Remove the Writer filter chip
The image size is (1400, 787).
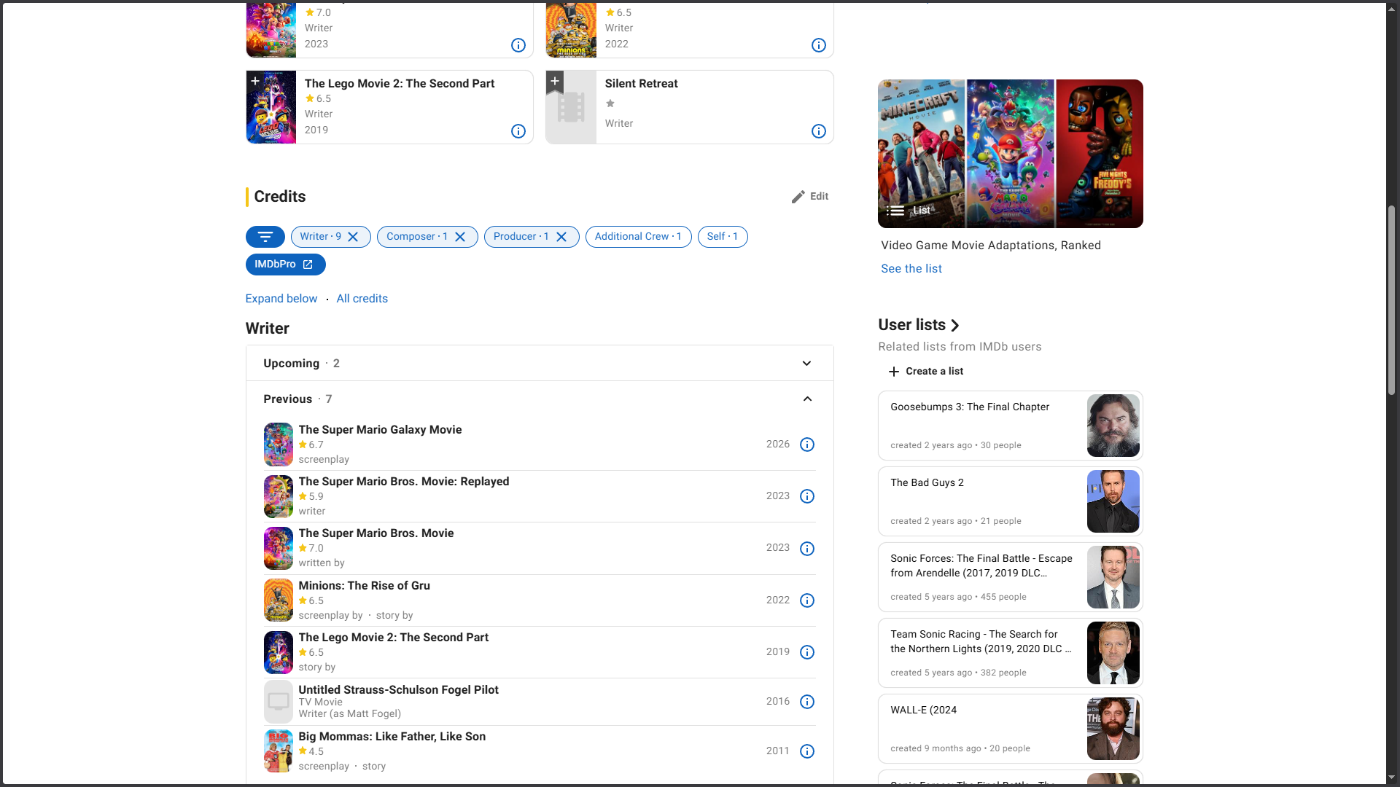click(x=353, y=237)
